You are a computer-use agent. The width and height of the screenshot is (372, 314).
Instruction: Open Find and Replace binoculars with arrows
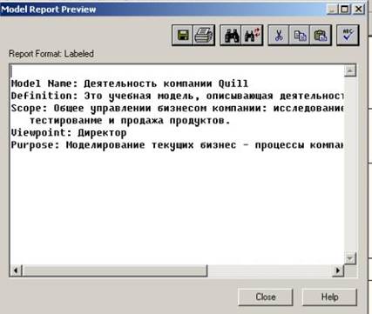(x=252, y=36)
